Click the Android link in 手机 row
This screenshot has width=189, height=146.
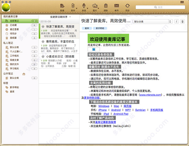(116, 110)
